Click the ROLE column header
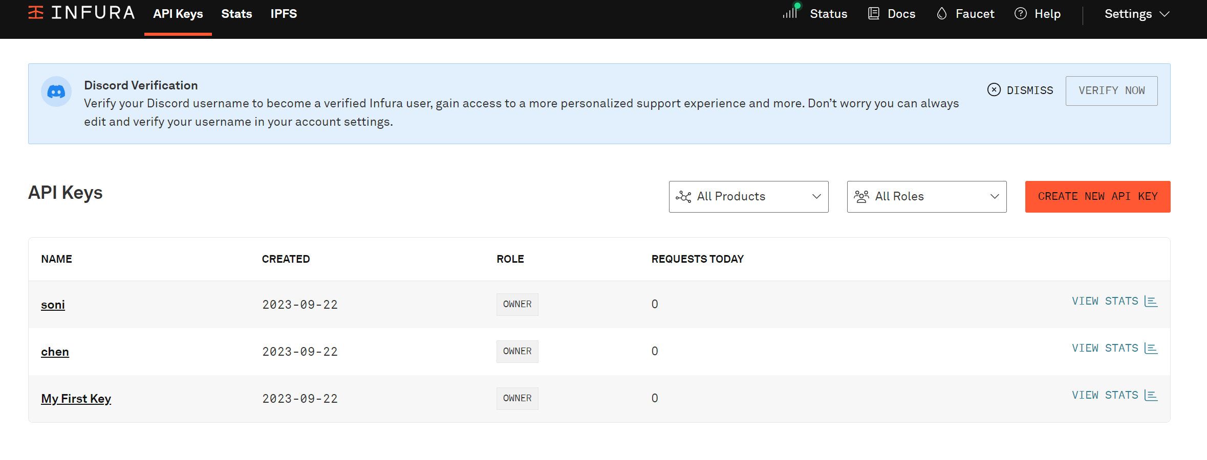Screen dimensions: 1207x460 pos(510,259)
